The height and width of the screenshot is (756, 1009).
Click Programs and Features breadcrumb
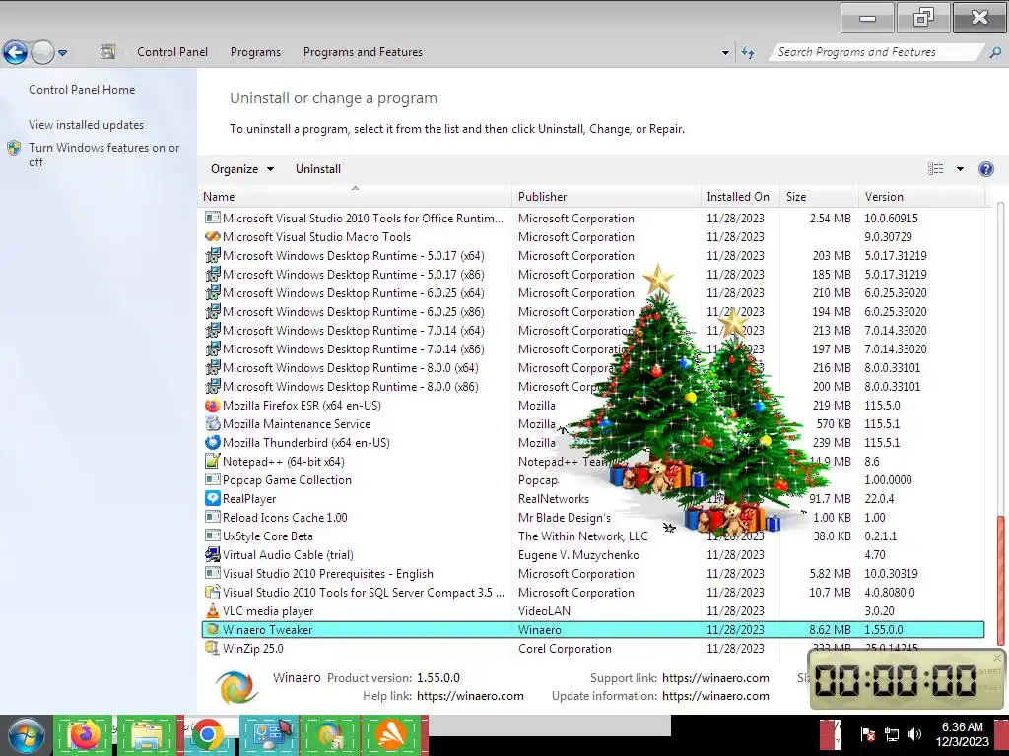pos(363,52)
